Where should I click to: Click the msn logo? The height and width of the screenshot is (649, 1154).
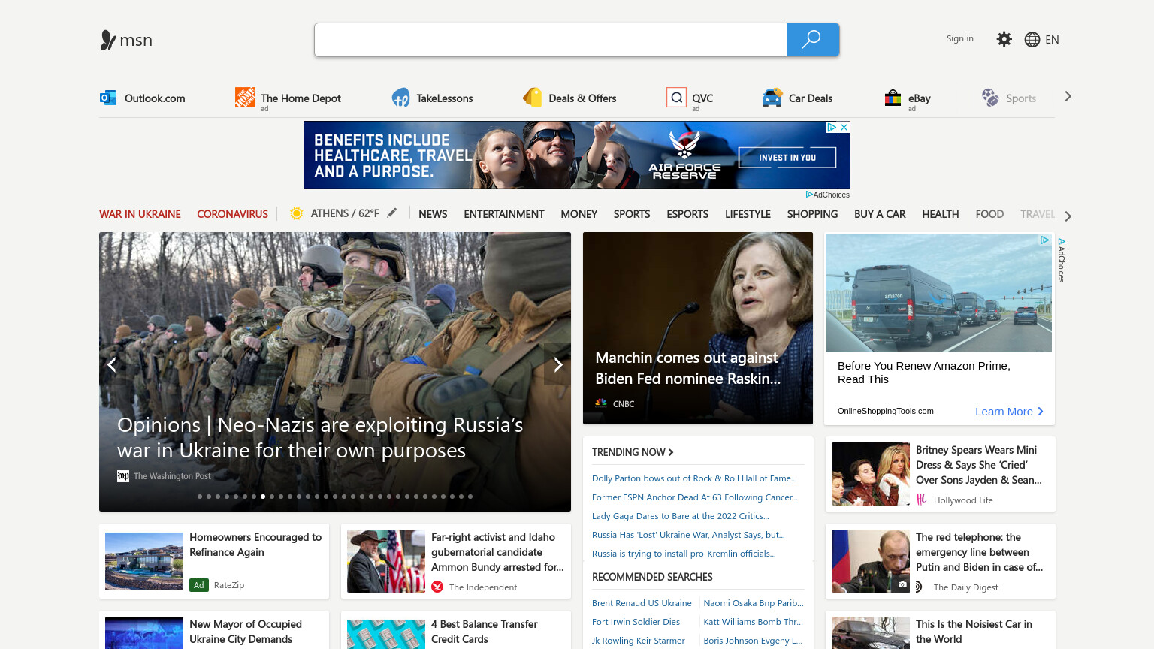(126, 40)
